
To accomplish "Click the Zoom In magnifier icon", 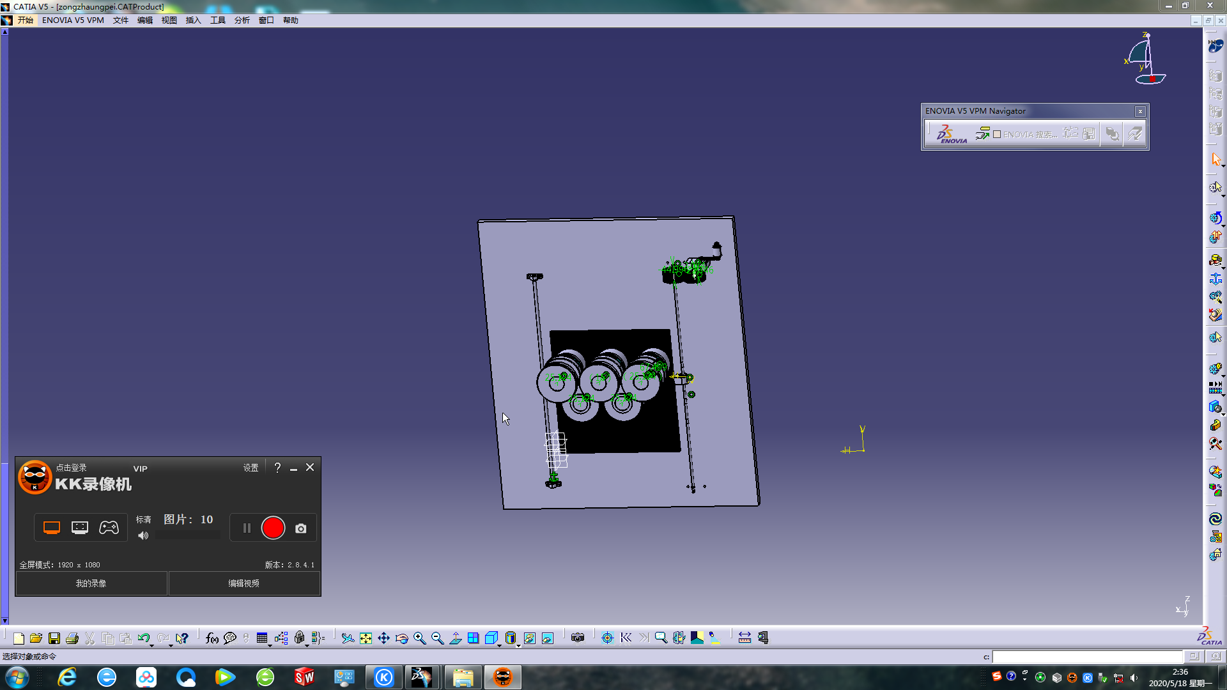I will (x=419, y=638).
